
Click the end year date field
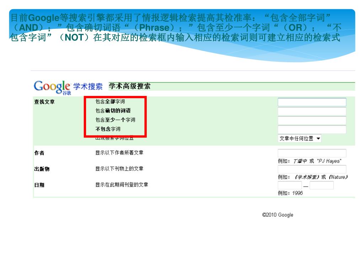pyautogui.click(x=321, y=185)
